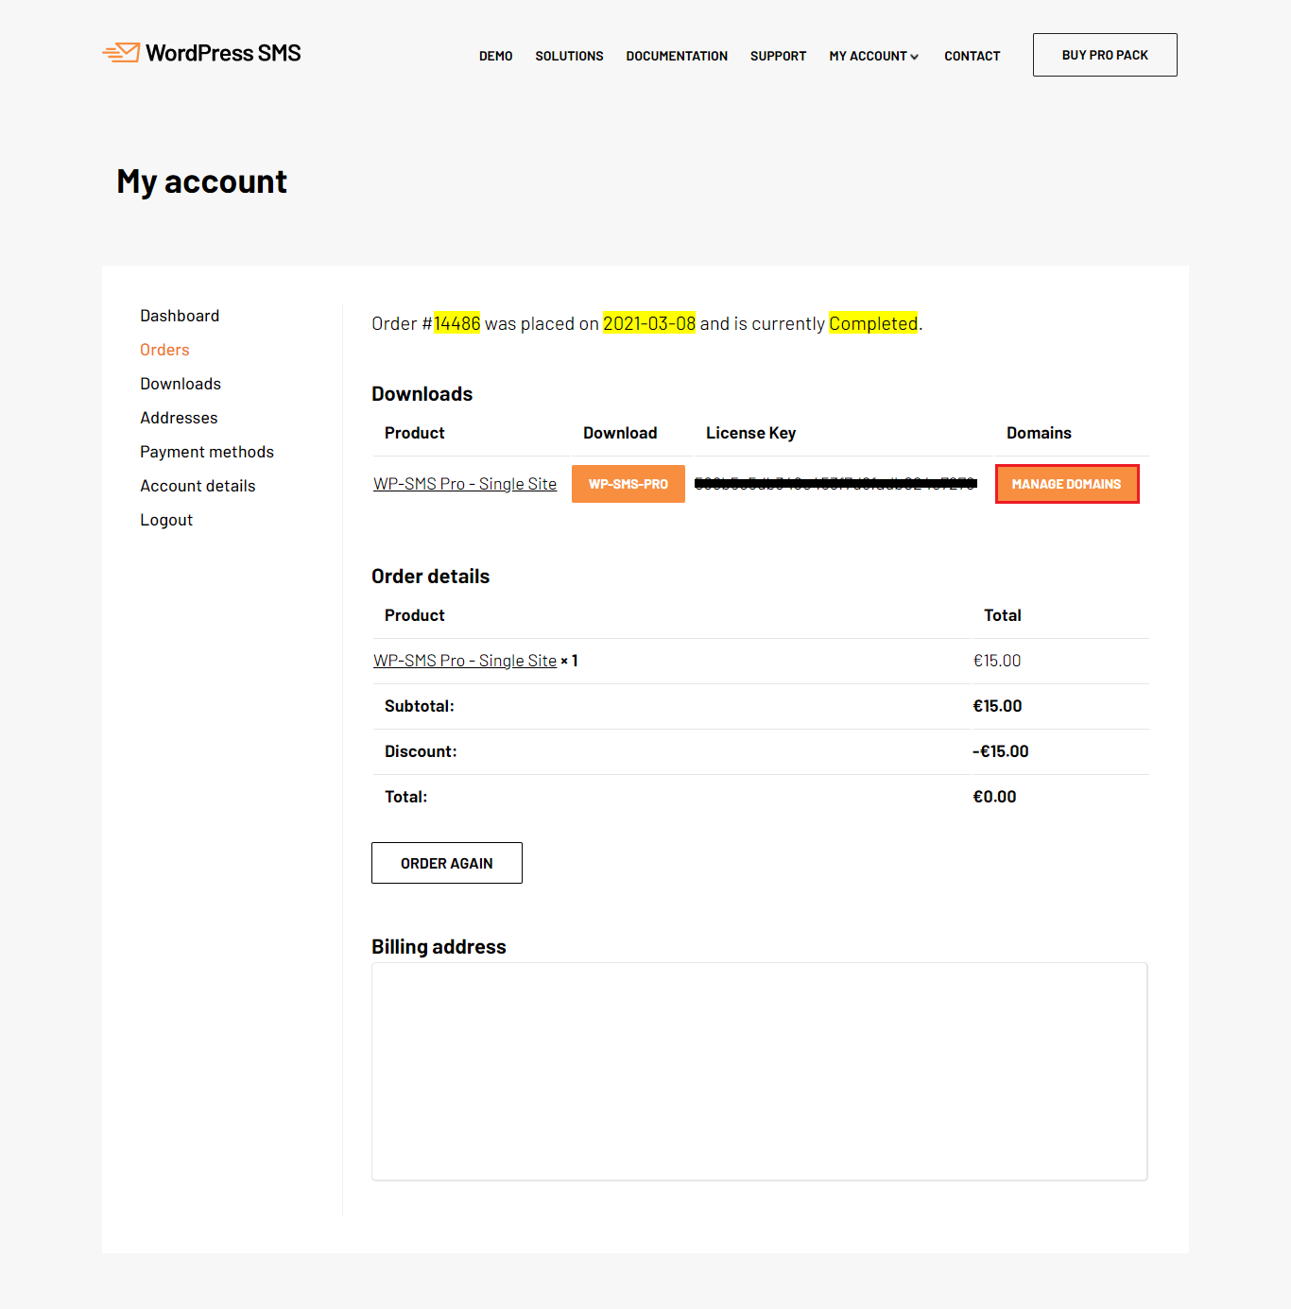Click the WordPress SMS envelope logo
The width and height of the screenshot is (1291, 1309).
pos(121,53)
